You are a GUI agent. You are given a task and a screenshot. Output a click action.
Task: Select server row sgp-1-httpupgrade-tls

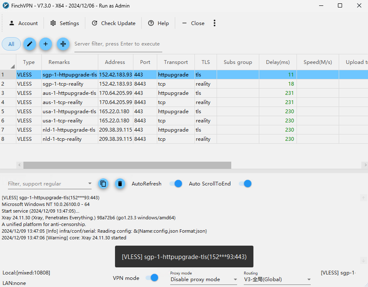tap(184, 74)
